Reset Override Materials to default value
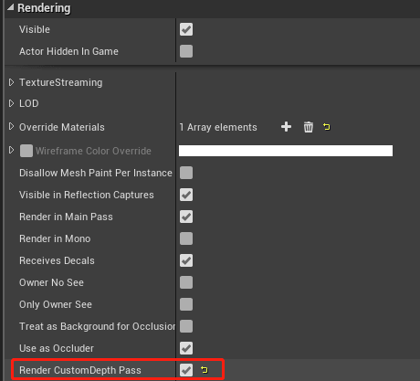 (327, 127)
